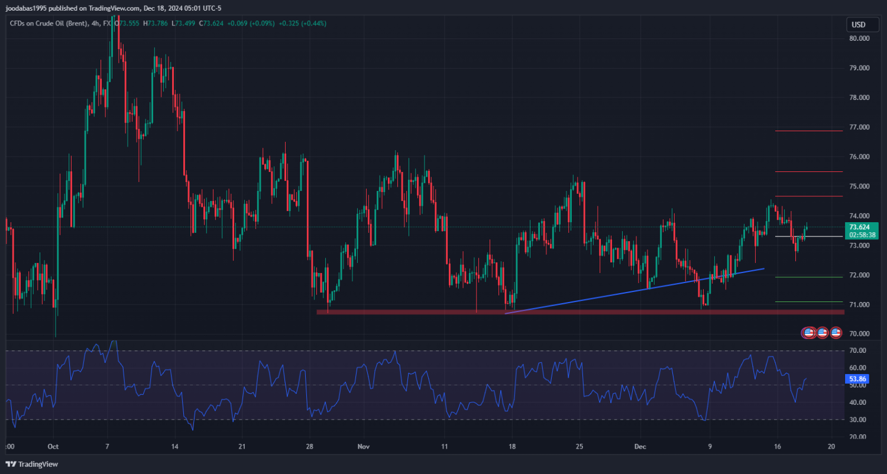
Task: Click the 'Nov' date label on time axis
Action: pyautogui.click(x=364, y=447)
